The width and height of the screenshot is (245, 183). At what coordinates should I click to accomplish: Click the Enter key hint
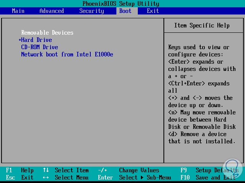(x=106, y=177)
